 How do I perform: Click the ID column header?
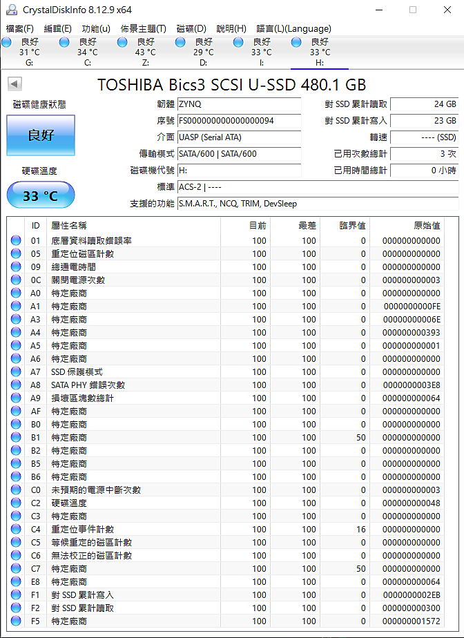point(36,225)
